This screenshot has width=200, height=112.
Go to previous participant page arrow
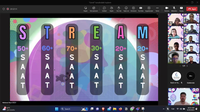180,66
